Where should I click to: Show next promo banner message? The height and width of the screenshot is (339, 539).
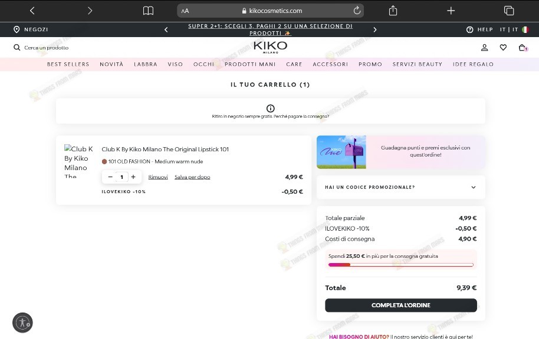pos(374,30)
